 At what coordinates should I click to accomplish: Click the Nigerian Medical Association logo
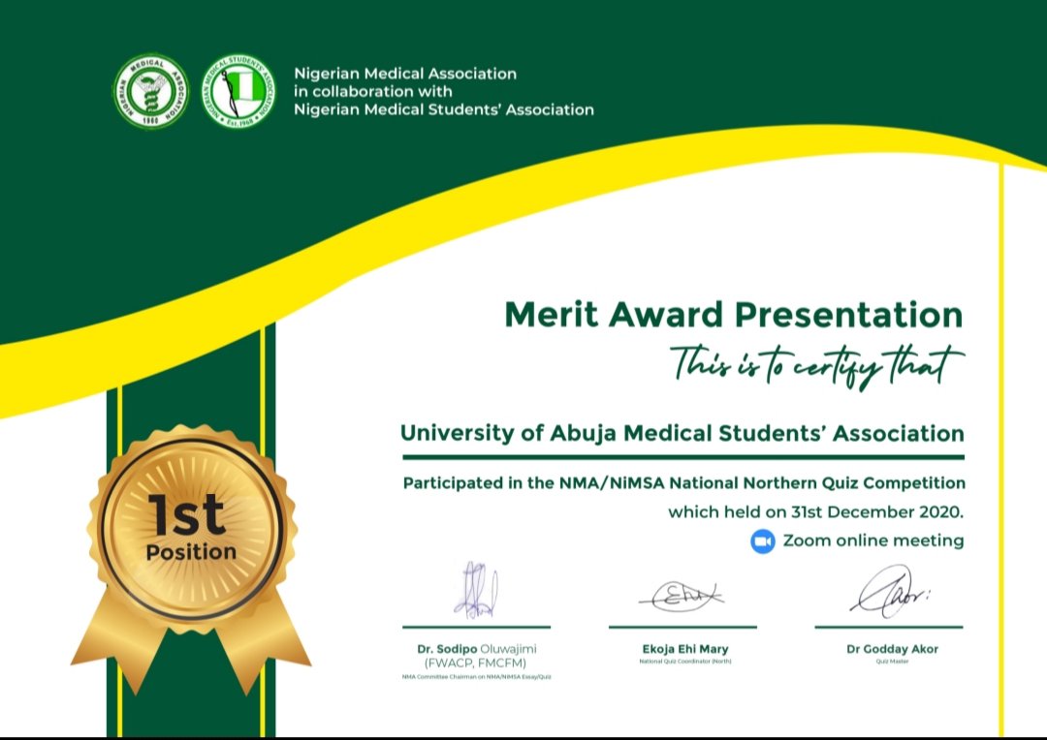click(151, 91)
